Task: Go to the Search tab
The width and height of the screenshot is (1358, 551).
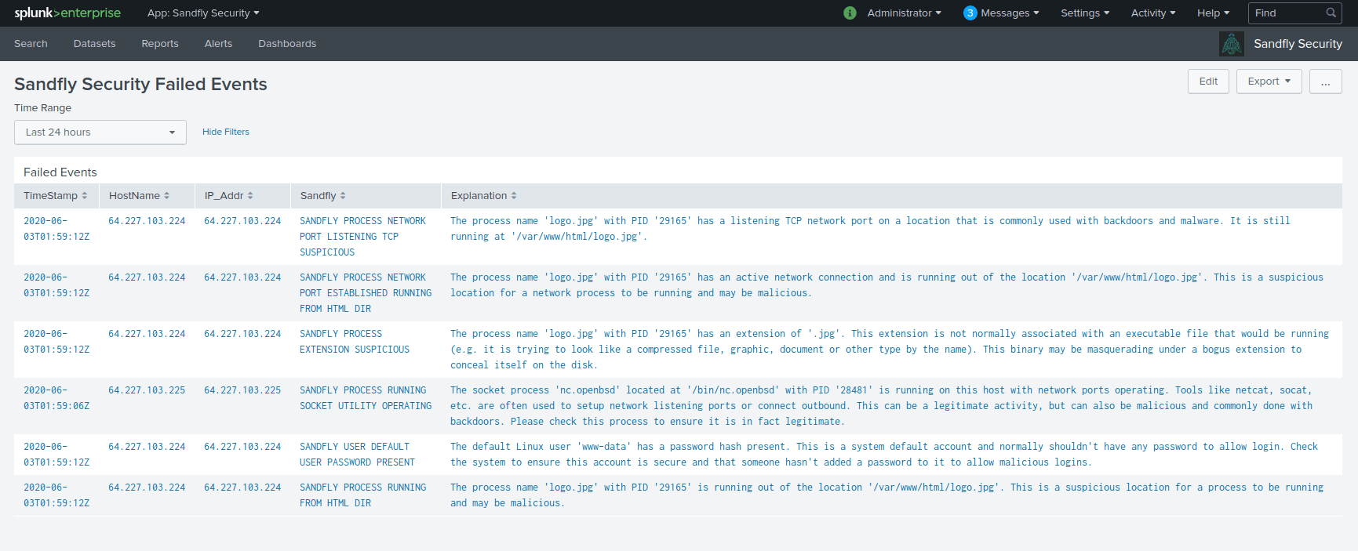Action: [31, 44]
